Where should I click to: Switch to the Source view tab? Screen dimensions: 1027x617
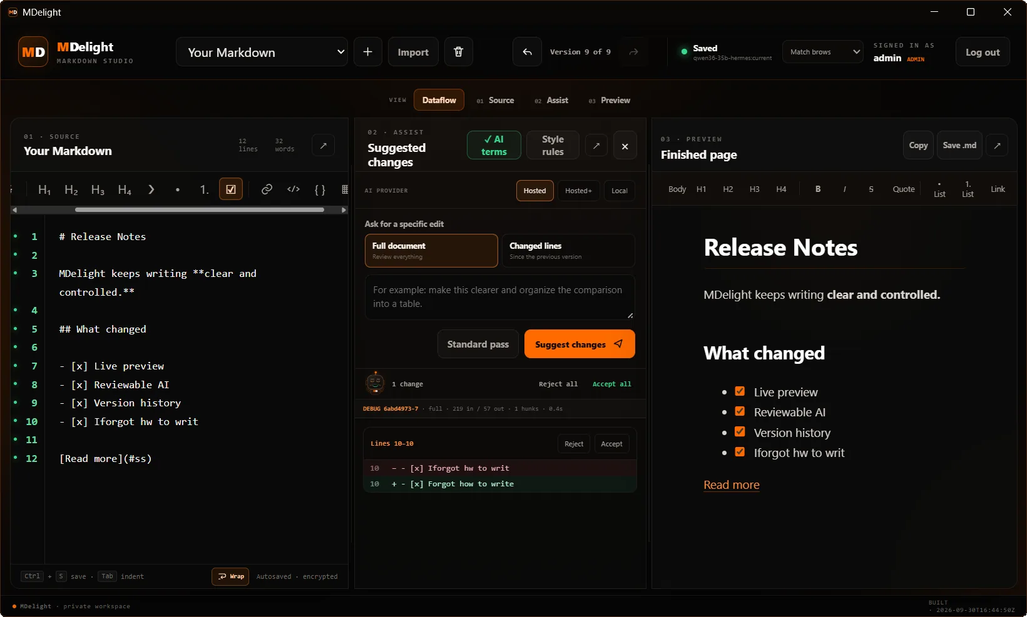click(495, 100)
